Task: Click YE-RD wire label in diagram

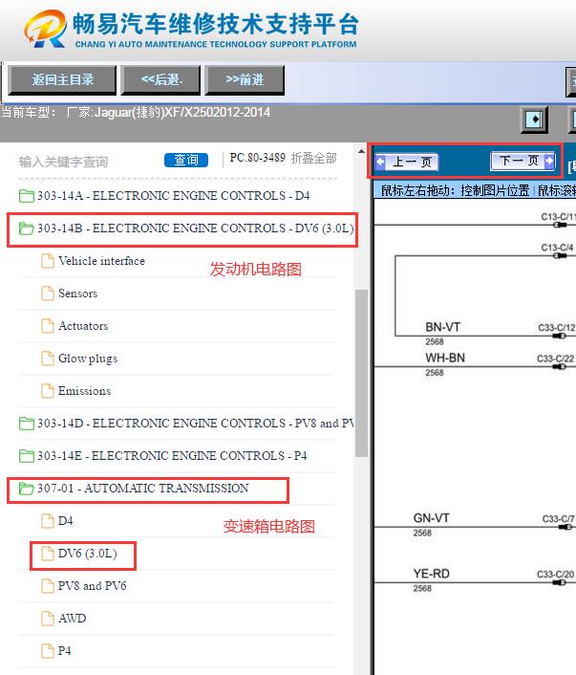Action: [x=432, y=574]
